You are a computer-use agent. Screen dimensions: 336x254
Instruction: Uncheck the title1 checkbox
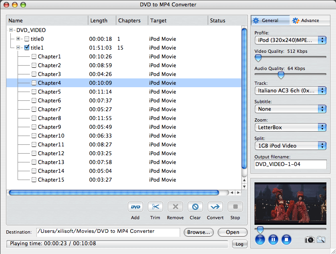point(27,48)
